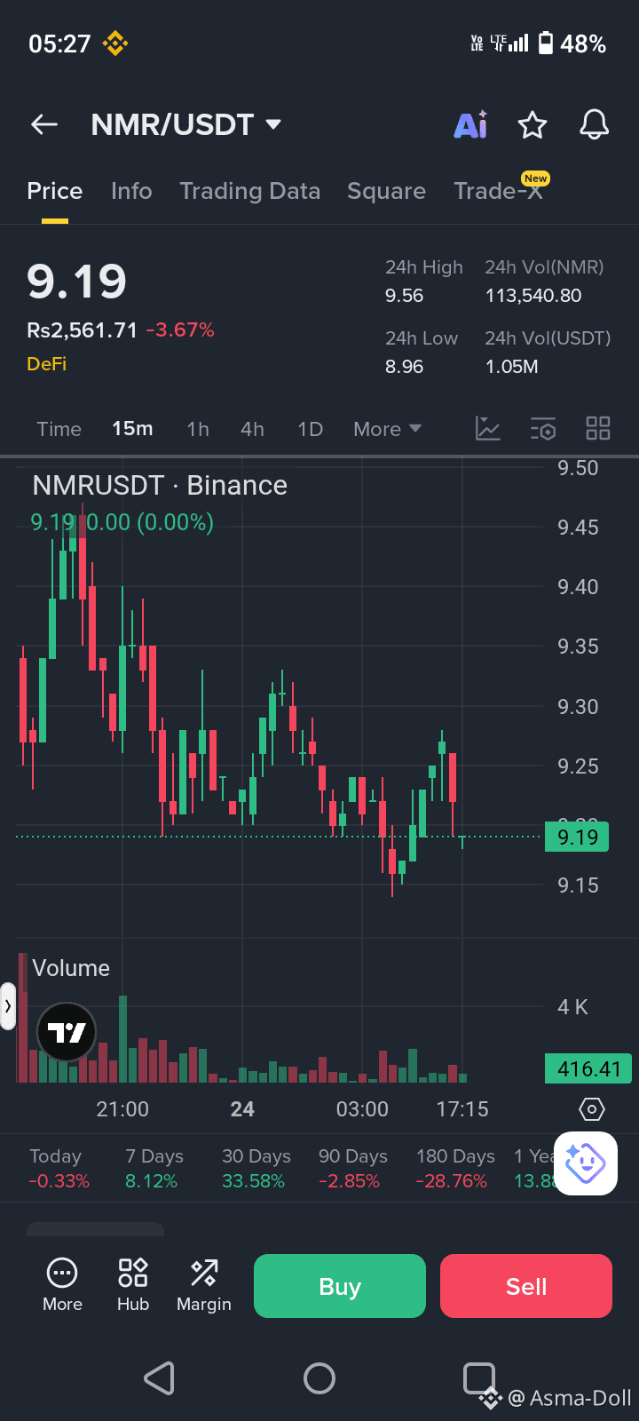Tap battery icon in status bar

(546, 43)
